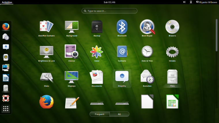Open the clock calendar menu
The image size is (219, 123).
tap(109, 2)
